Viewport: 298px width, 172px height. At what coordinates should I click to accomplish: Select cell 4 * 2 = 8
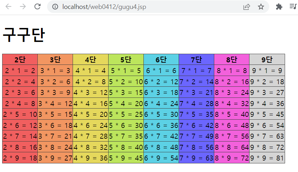coord(91,81)
